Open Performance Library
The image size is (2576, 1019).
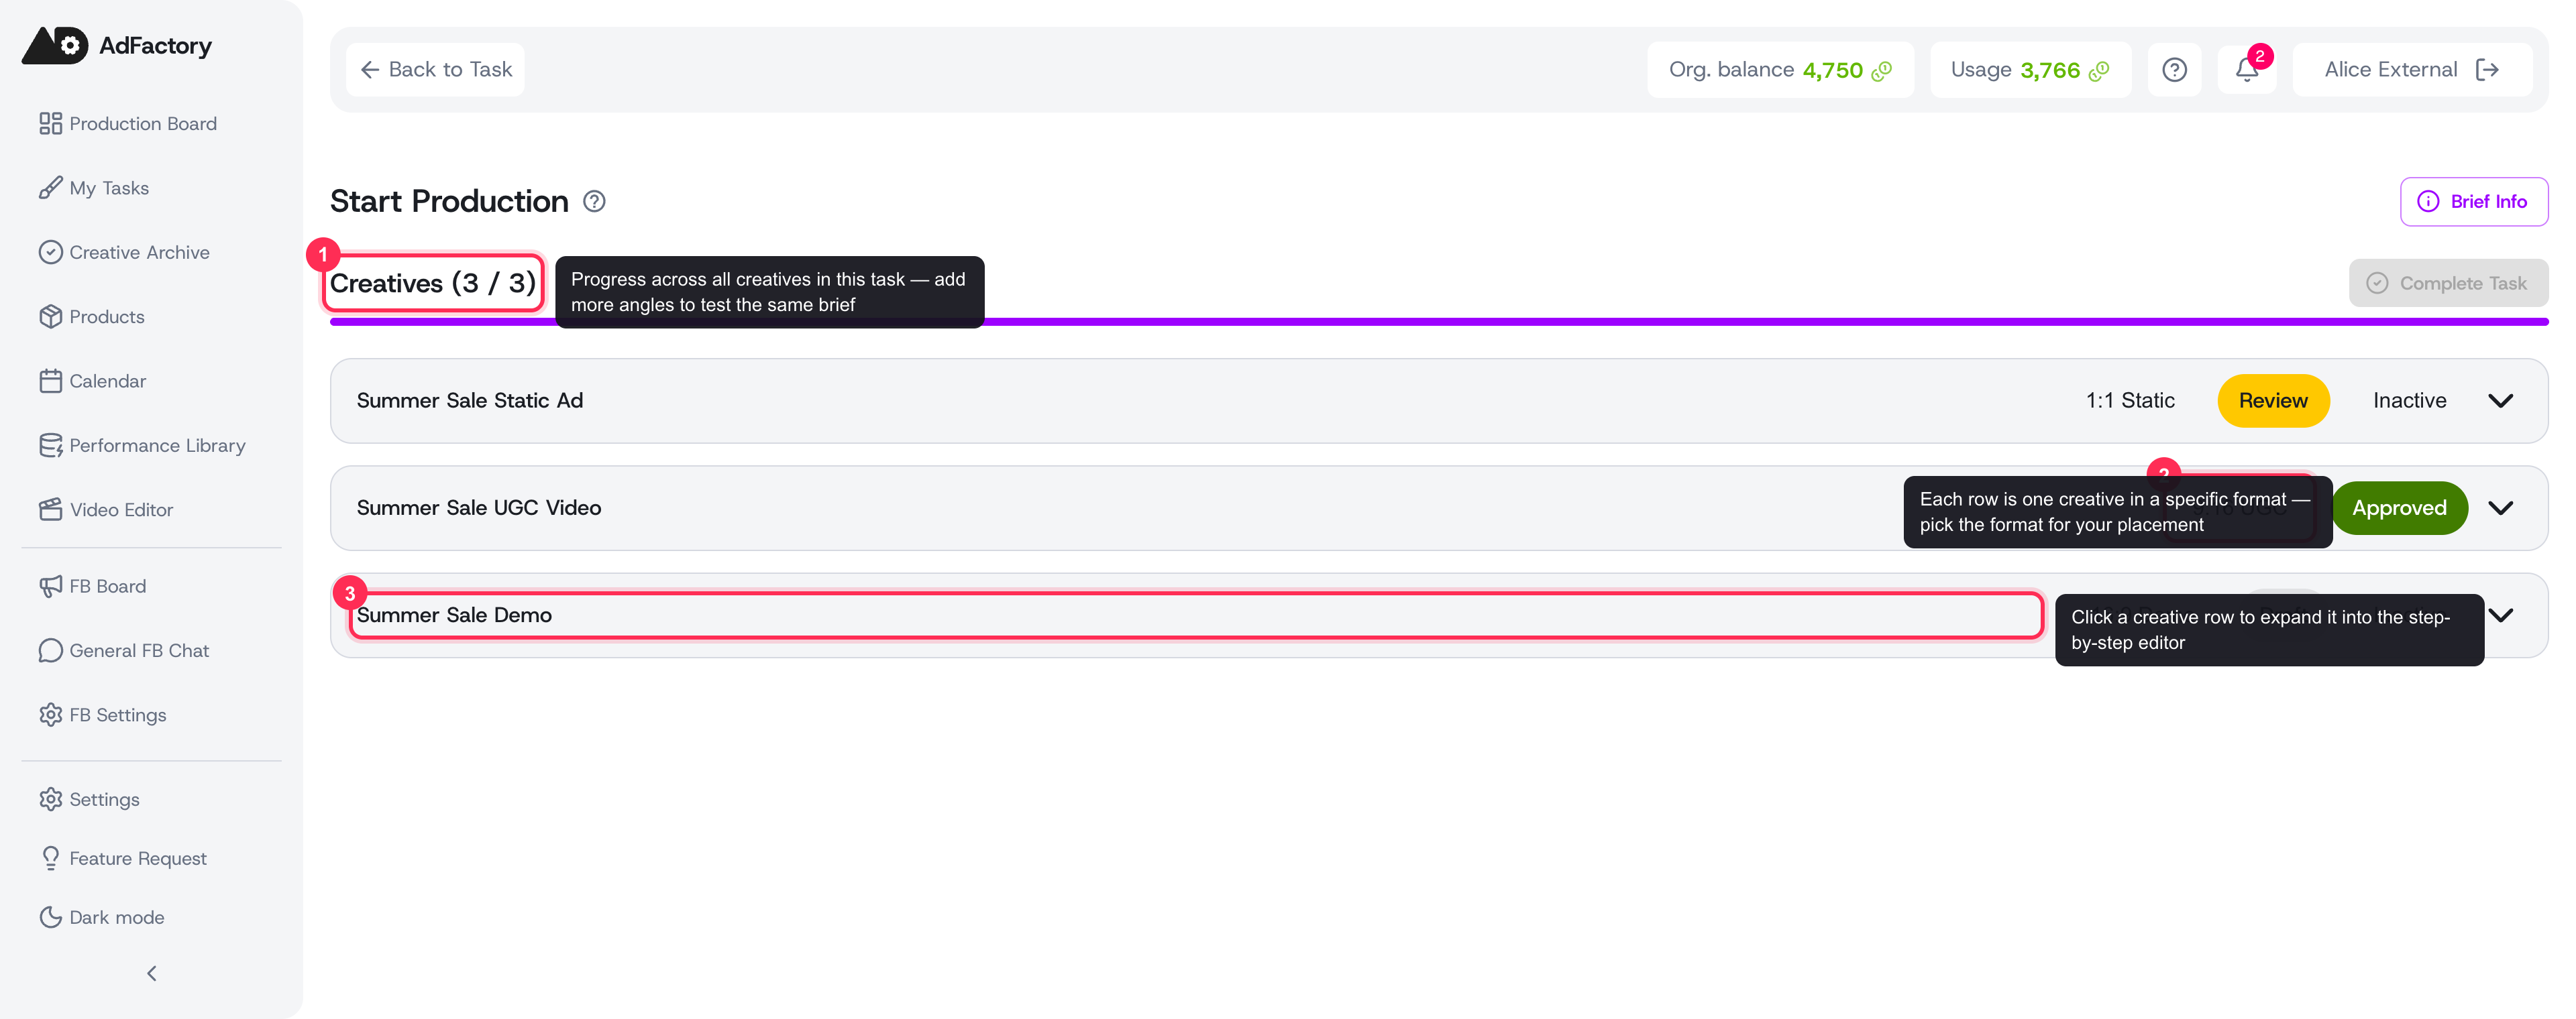(142, 446)
